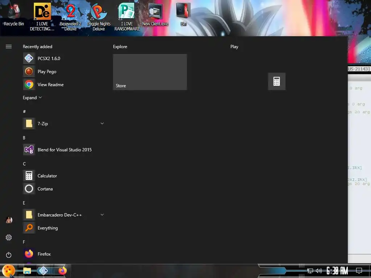Viewport: 371px width, 278px height.
Task: Click the Recently added header
Action: click(37, 47)
